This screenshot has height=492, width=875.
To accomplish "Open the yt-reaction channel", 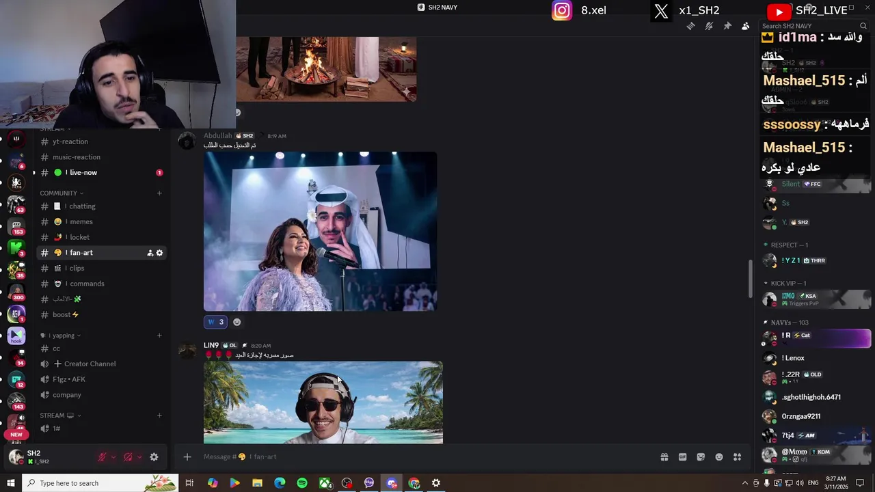I will coord(101,141).
